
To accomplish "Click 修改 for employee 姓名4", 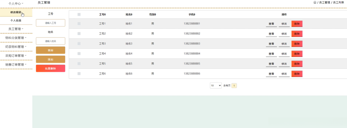I will pos(284,54).
